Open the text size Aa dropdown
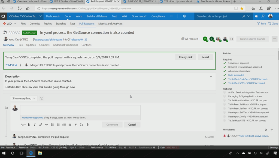279x158 pixels. point(23,125)
